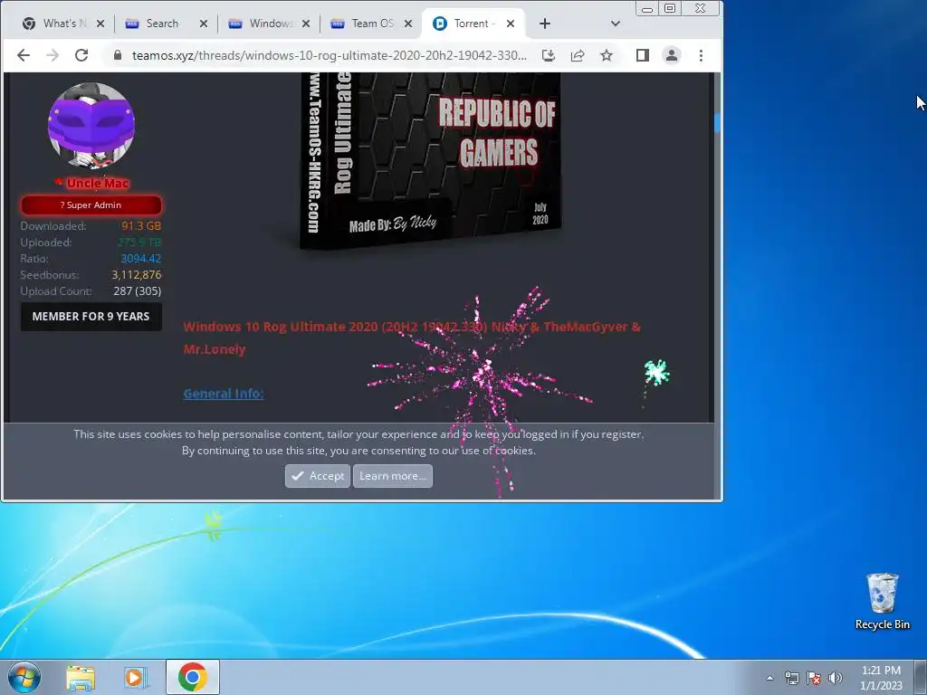Click the install page icon in address bar

[548, 55]
